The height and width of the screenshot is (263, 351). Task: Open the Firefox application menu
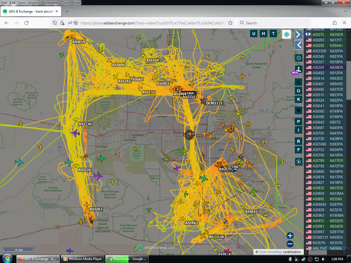344,23
